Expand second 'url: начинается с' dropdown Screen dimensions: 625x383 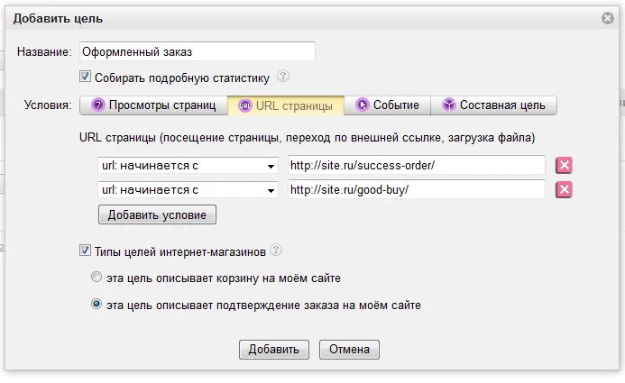[188, 189]
